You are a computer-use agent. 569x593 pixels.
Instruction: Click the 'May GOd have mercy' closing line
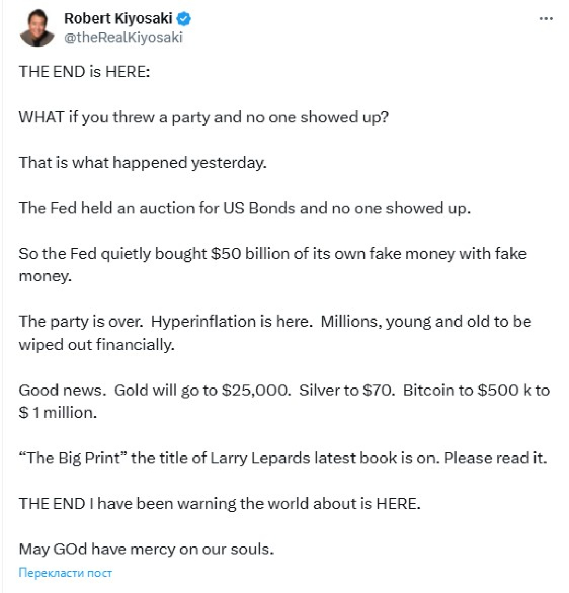coord(146,550)
